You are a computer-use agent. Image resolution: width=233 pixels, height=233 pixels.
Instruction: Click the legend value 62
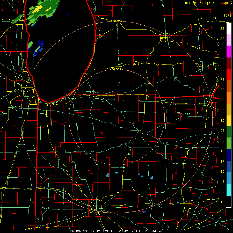[x=222, y=39]
